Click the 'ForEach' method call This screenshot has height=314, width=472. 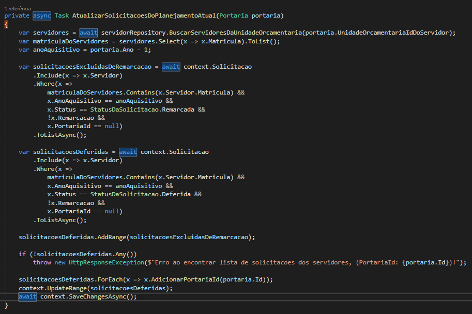pos(110,279)
